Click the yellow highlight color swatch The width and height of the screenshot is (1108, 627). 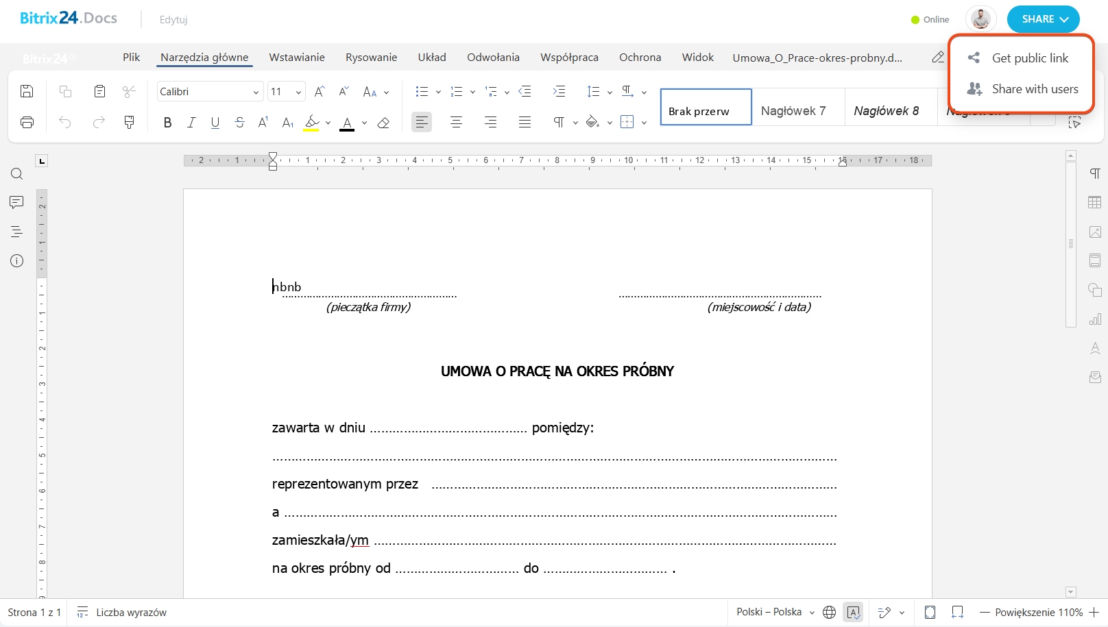click(311, 123)
